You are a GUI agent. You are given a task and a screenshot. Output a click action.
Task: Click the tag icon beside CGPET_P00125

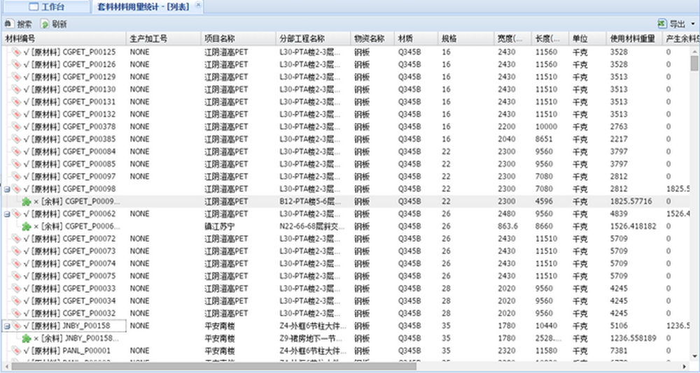(16, 52)
